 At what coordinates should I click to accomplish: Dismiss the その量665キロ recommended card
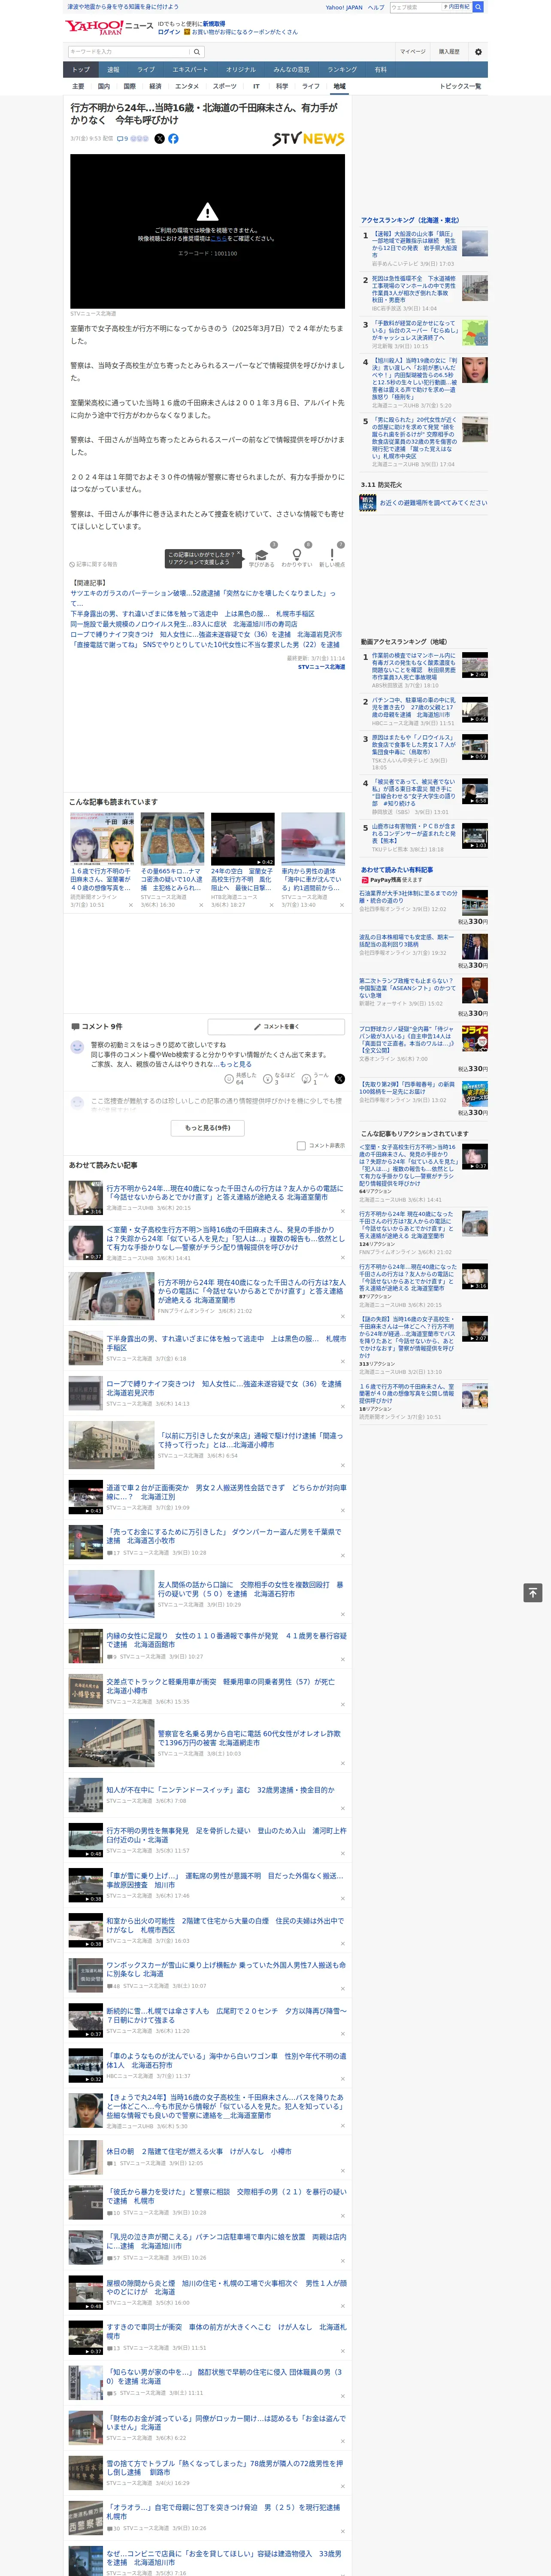[x=201, y=905]
